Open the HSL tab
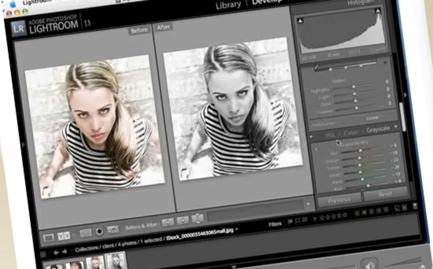The width and height of the screenshot is (433, 269). coord(331,135)
